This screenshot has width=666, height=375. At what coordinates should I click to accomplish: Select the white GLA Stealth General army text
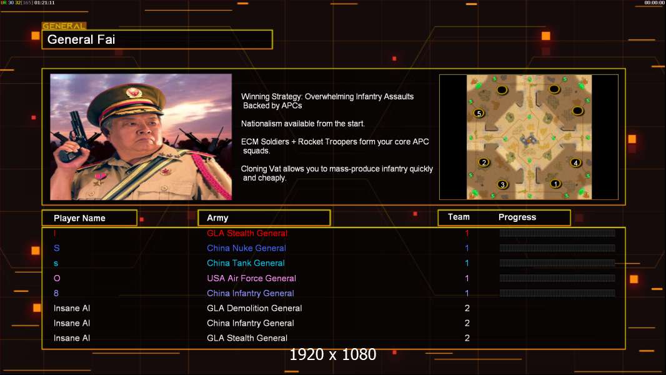point(247,338)
